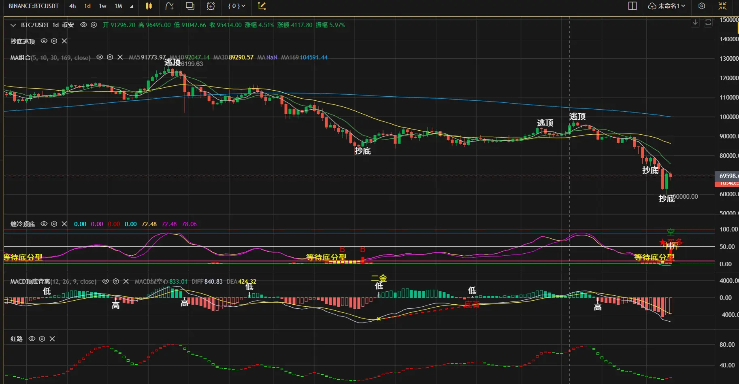This screenshot has width=739, height=384.
Task: Select the 1w timeframe
Action: pyautogui.click(x=103, y=6)
